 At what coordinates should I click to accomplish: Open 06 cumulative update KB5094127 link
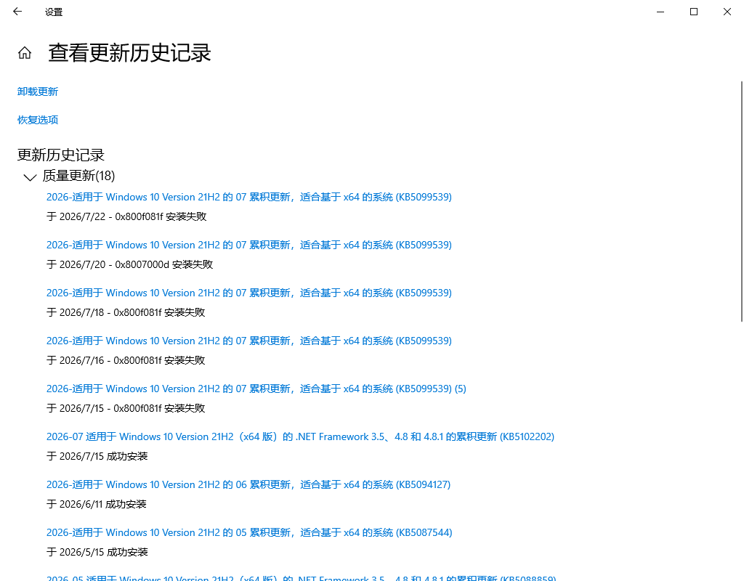tap(248, 484)
